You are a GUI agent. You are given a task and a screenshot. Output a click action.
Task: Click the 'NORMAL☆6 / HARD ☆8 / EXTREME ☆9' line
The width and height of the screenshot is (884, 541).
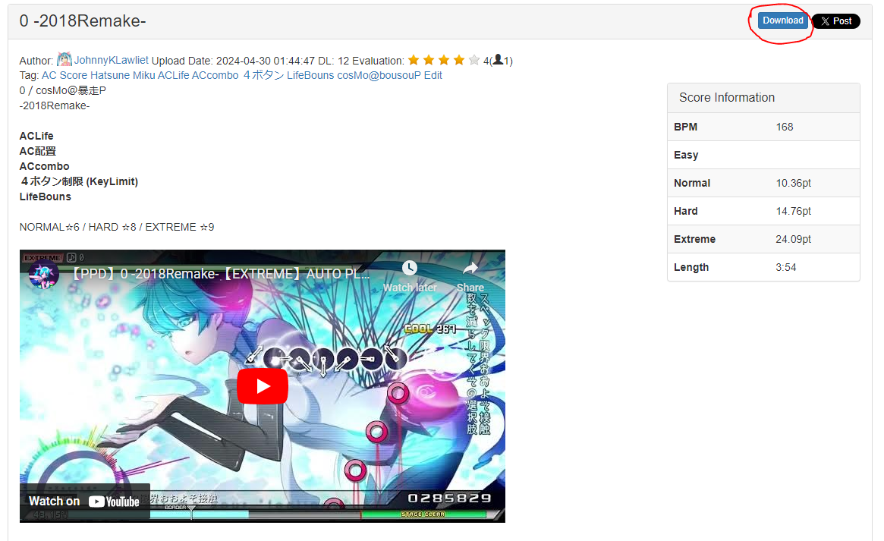[x=117, y=227]
